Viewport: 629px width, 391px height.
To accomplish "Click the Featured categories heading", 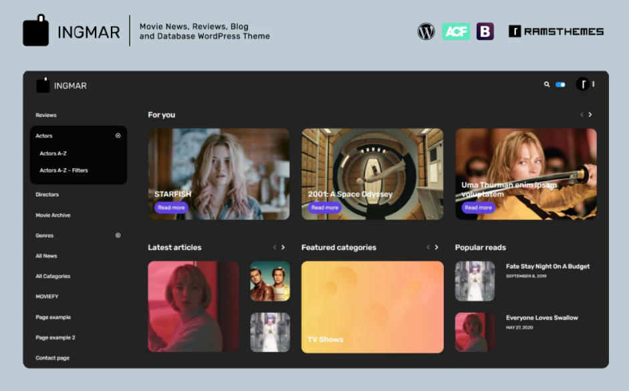I will coord(339,247).
